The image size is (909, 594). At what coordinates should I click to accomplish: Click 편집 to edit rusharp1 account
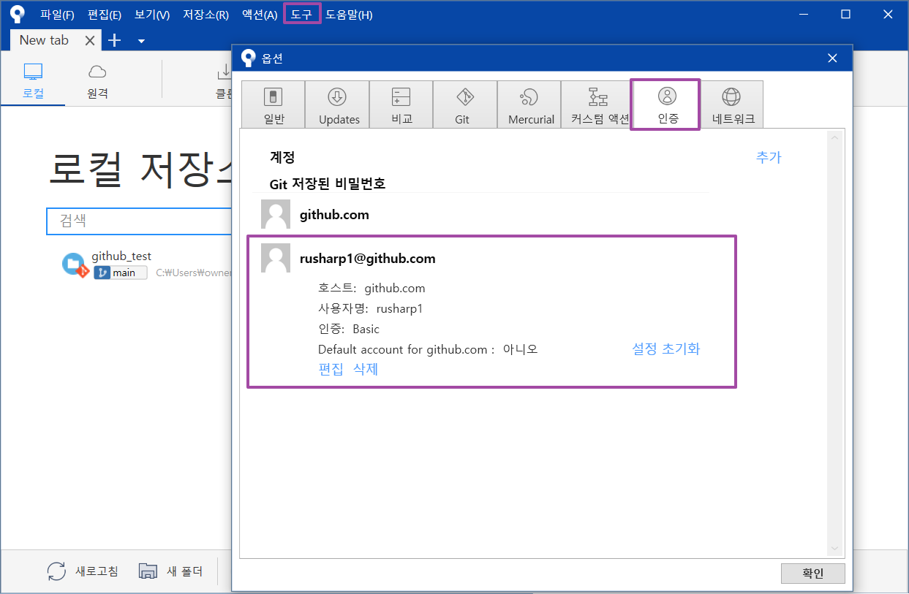[331, 369]
